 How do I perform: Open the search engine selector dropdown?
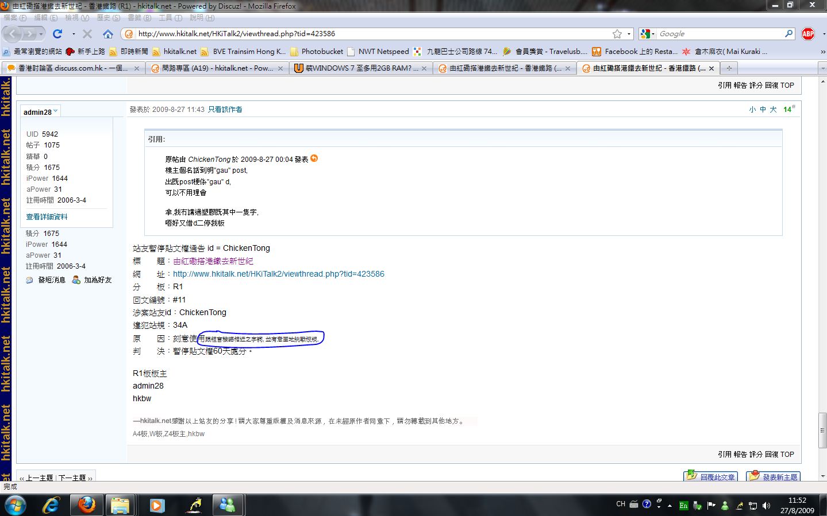(x=648, y=34)
